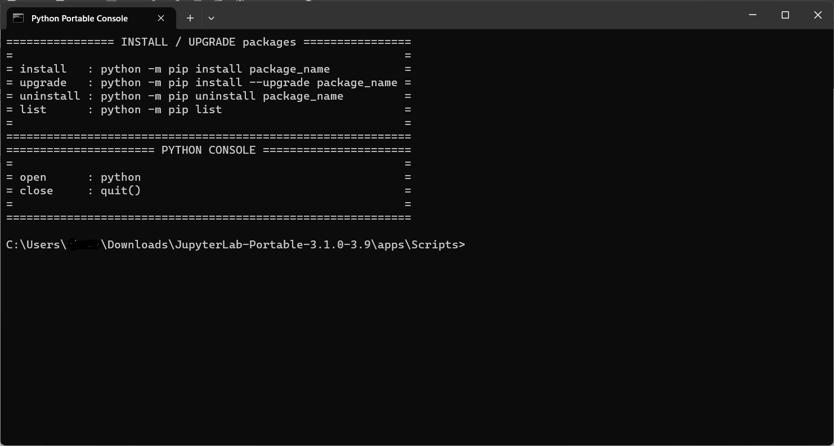The width and height of the screenshot is (834, 446).
Task: Click the empty title bar space
Action: tap(450, 15)
